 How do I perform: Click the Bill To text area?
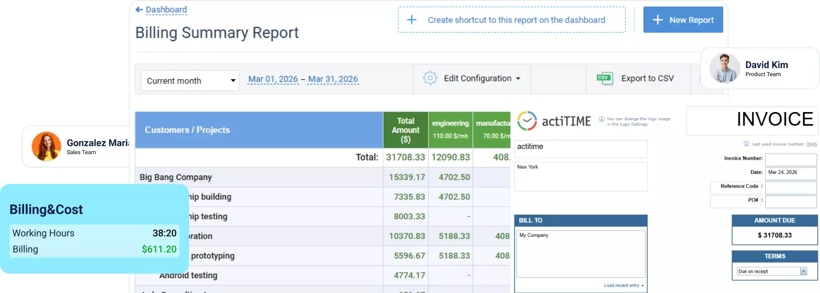coord(581,254)
